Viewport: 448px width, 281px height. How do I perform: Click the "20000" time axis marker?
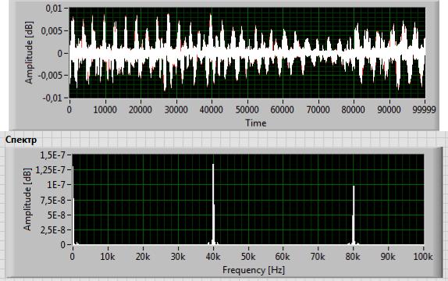[x=140, y=109]
